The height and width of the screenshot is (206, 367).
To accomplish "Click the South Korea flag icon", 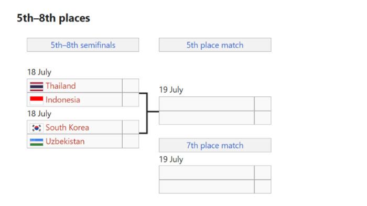I will [x=37, y=128].
